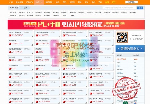Expand corner arrow on 021-54657627 card
Screen dimensions: 150x104
click(113, 37)
